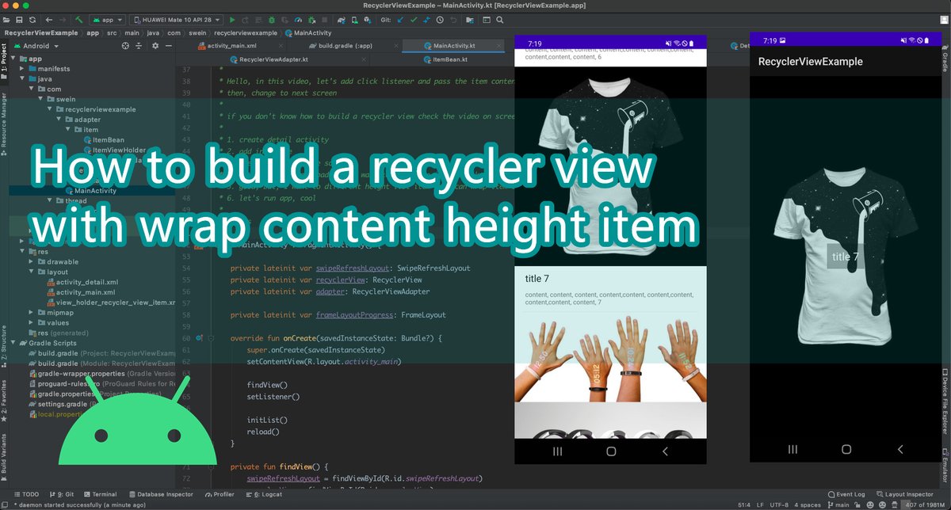
Task: Click the Stop square toolbar icon
Action: pos(325,19)
